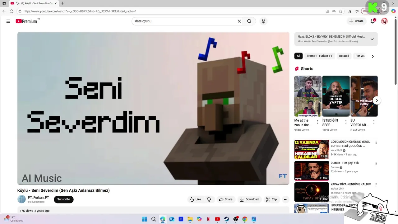The height and width of the screenshot is (224, 398).
Task: Click the 'Next: BLOK3 - SEVMEYİ DENEMEDİN' text
Action: pyautogui.click(x=331, y=36)
